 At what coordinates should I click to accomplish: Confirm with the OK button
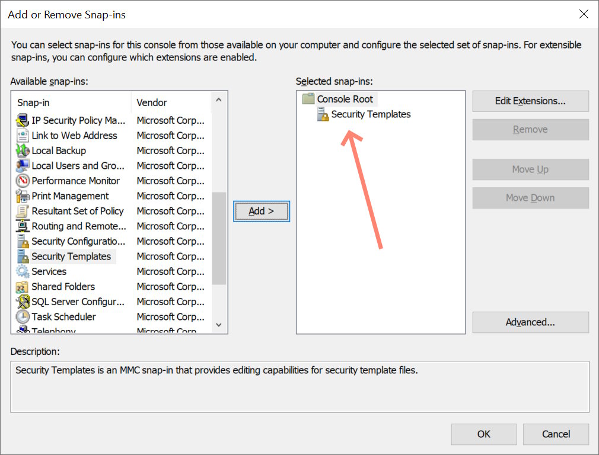[x=483, y=434]
